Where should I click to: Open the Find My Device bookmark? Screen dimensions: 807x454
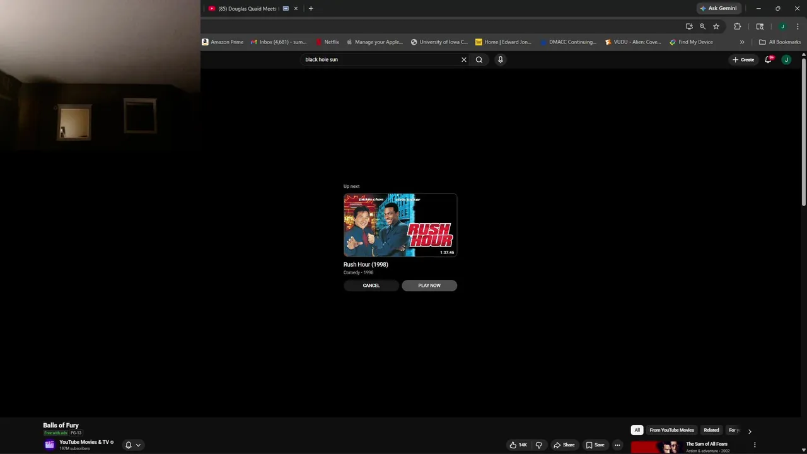[x=692, y=42]
